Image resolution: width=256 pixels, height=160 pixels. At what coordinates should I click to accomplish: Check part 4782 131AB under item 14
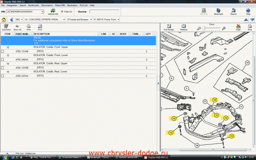3,68
